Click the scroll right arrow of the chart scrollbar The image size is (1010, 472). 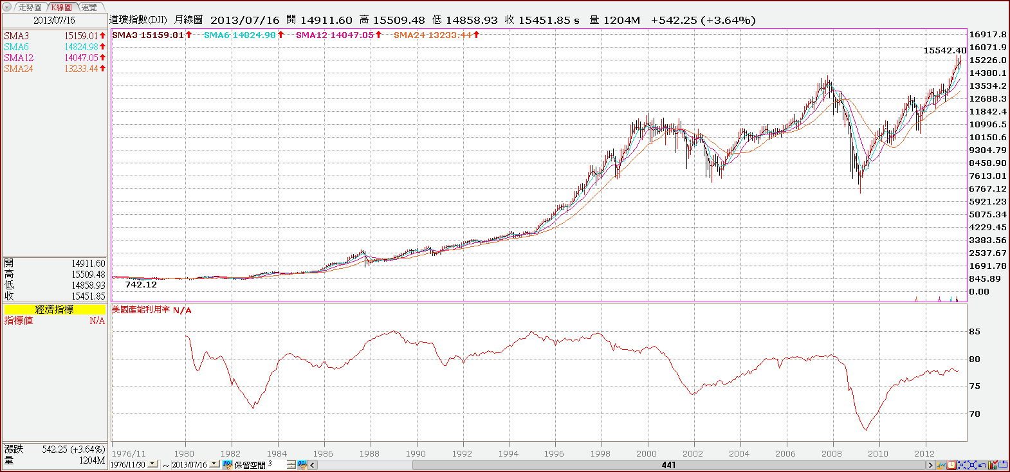pyautogui.click(x=930, y=465)
